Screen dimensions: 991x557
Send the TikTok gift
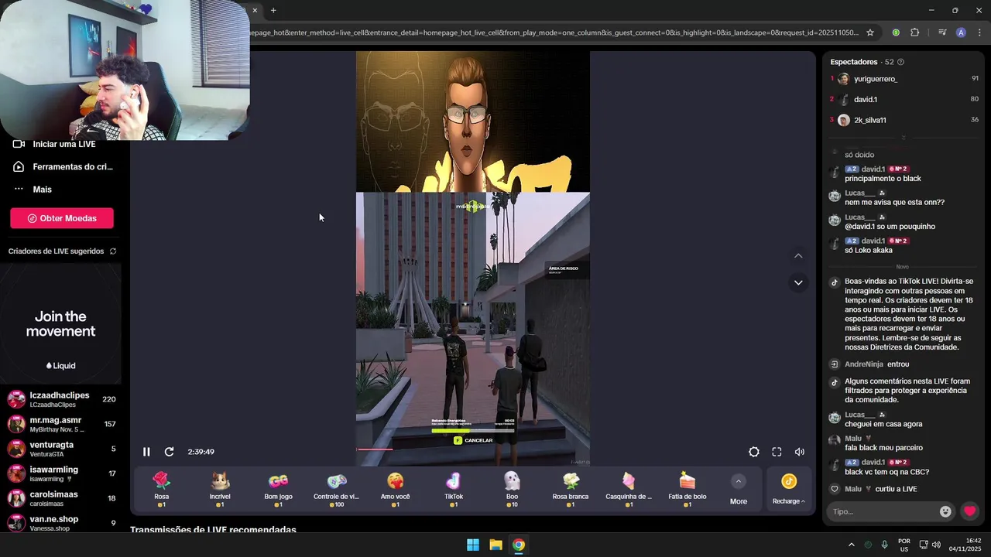pos(454,489)
